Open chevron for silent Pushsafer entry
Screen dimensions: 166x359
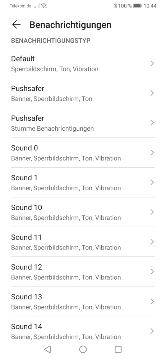(152, 123)
